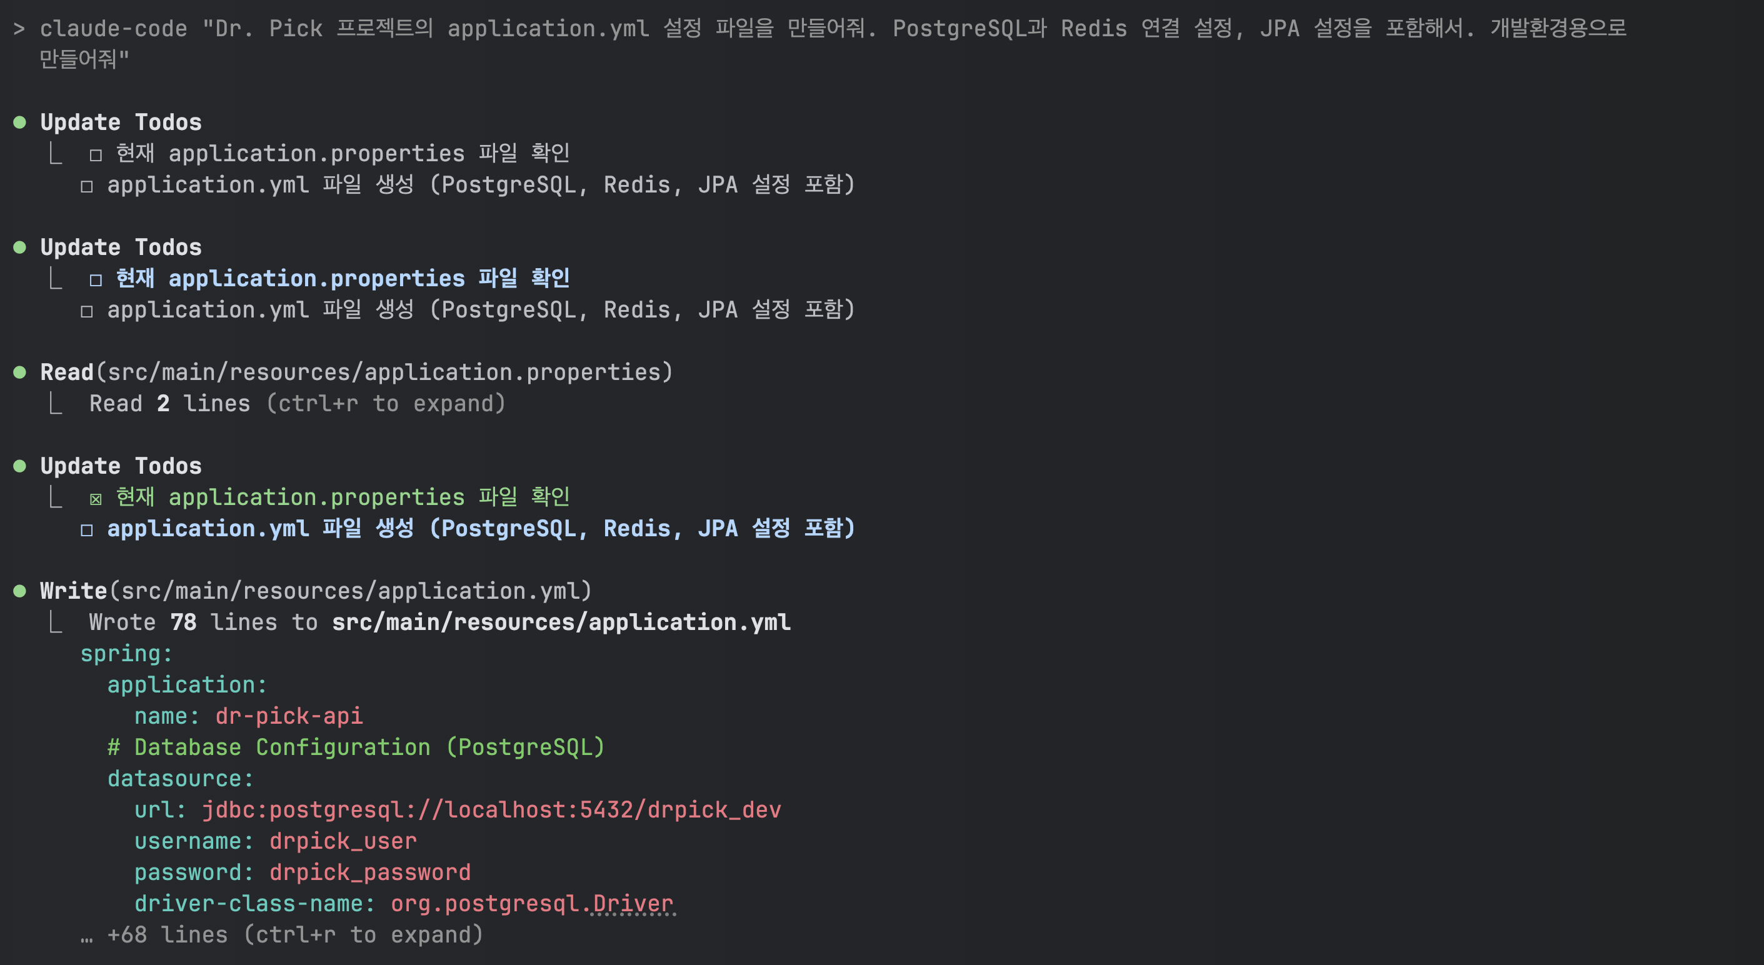This screenshot has width=1764, height=965.
Task: Click the green bullet beside second Update Todos
Action: point(20,247)
